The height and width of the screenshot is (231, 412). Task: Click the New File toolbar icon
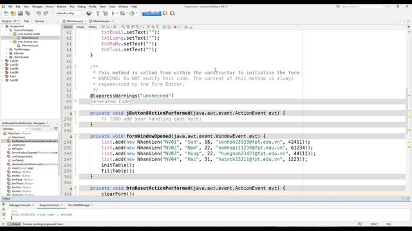6,13
